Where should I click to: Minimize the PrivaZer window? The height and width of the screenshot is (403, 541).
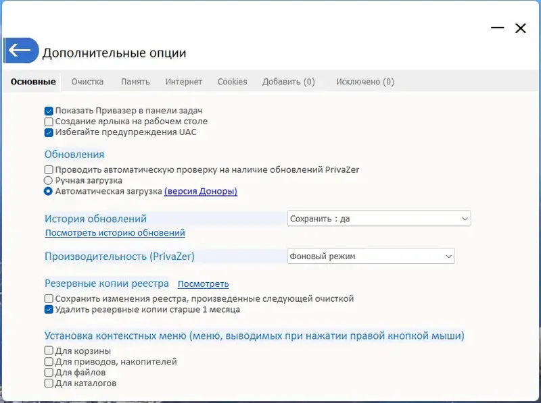pyautogui.click(x=498, y=28)
